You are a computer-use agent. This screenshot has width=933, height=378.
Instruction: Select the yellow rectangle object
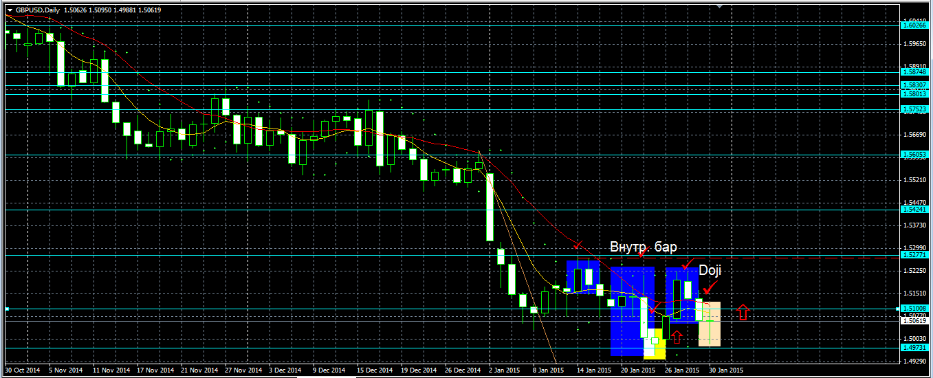click(655, 343)
